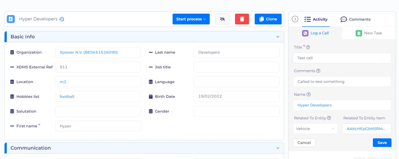Open the New Task tab

pyautogui.click(x=369, y=33)
